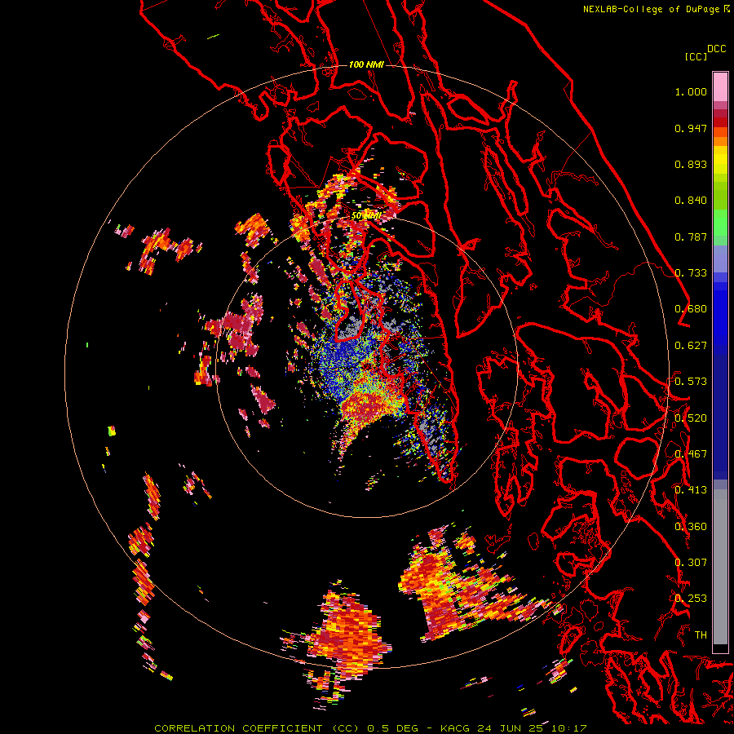
Task: Pick the yellow segment of the color bar
Action: [x=720, y=160]
